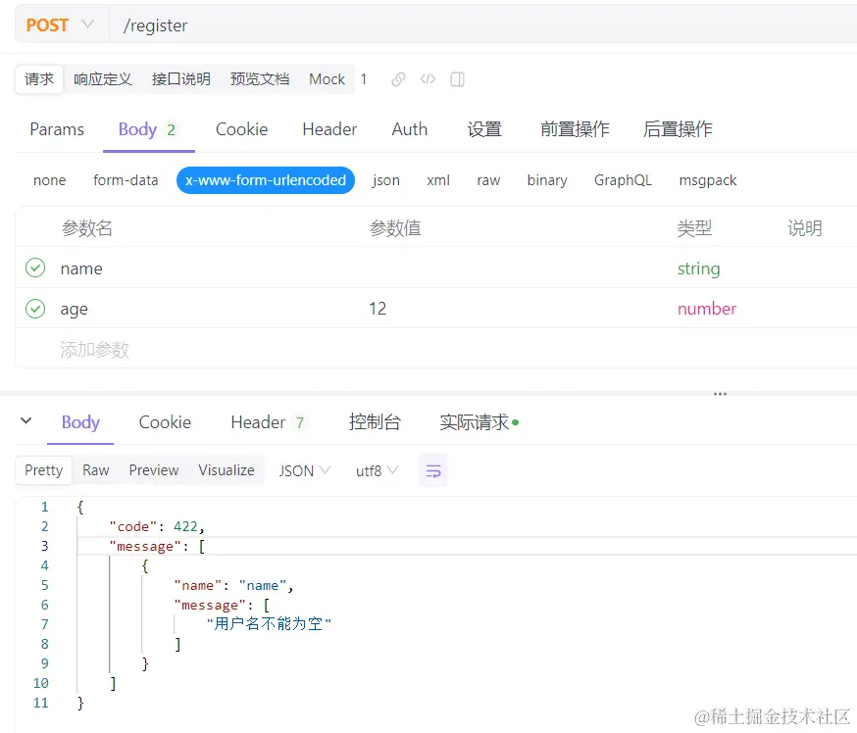This screenshot has height=733, width=857.
Task: Open the request Cookie tab
Action: pos(241,129)
